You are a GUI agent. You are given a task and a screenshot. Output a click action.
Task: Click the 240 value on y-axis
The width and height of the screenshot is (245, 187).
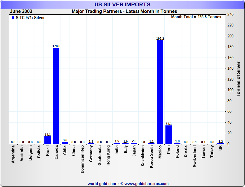(x=230, y=14)
